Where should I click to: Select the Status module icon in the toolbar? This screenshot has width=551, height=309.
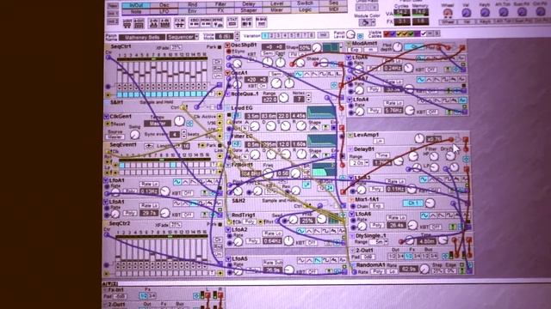(x=232, y=23)
